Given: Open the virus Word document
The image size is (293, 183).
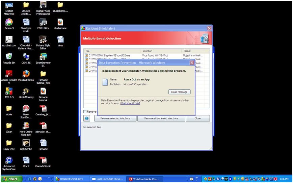Looking at the screenshot, I should 60,41.
